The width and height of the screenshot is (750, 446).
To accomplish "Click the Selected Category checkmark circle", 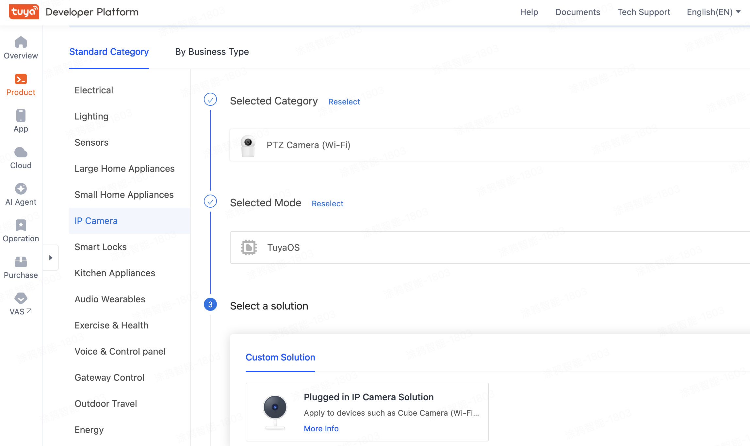I will [x=210, y=99].
